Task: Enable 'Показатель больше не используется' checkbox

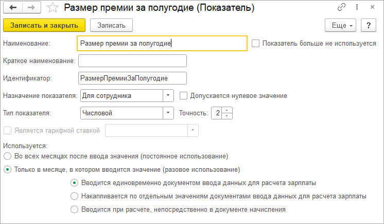Action: tap(255, 44)
